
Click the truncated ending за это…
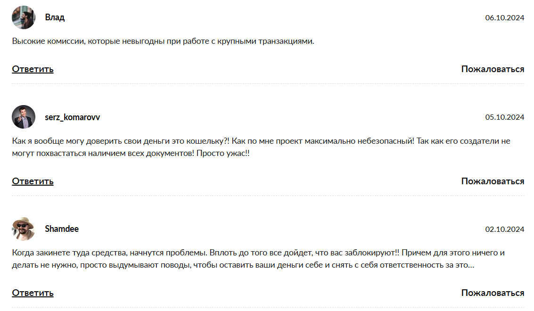(460, 265)
